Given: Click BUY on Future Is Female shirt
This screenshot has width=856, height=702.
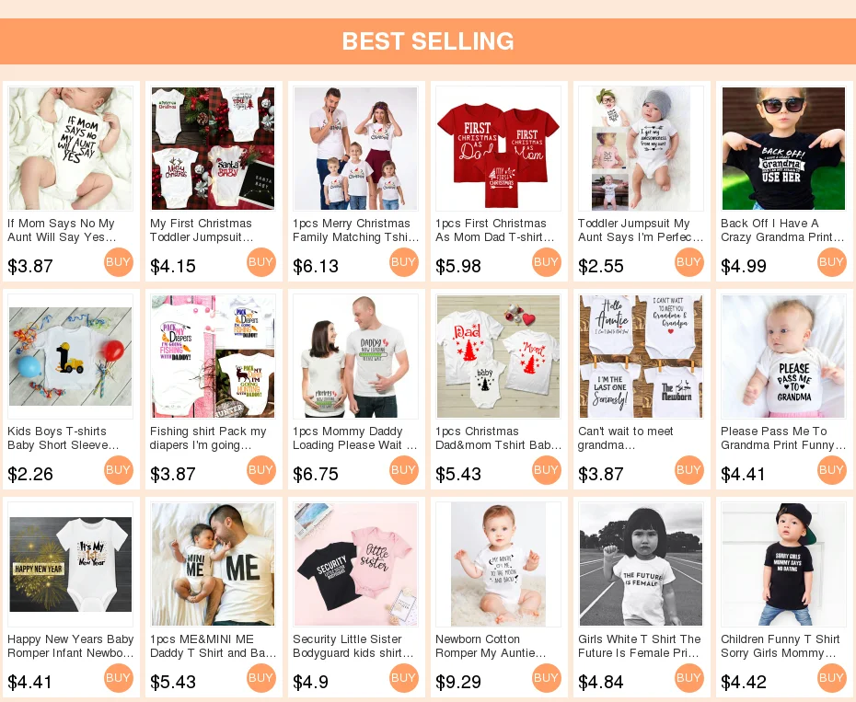Looking at the screenshot, I should [x=689, y=678].
